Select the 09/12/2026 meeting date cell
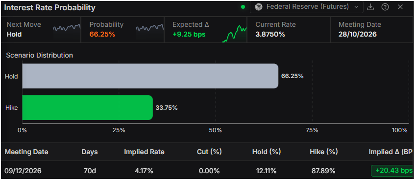415x180 pixels. pyautogui.click(x=23, y=171)
